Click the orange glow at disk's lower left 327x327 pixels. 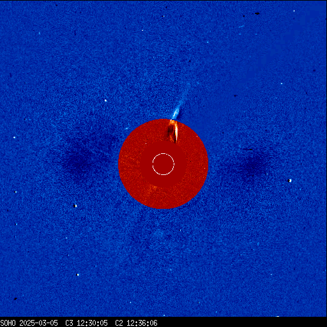pyautogui.click(x=152, y=188)
